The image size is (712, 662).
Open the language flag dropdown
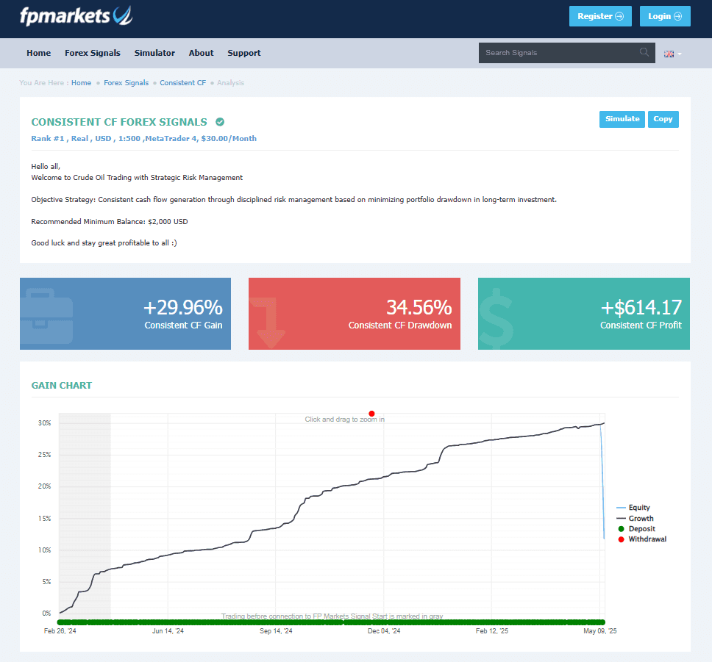pyautogui.click(x=672, y=54)
